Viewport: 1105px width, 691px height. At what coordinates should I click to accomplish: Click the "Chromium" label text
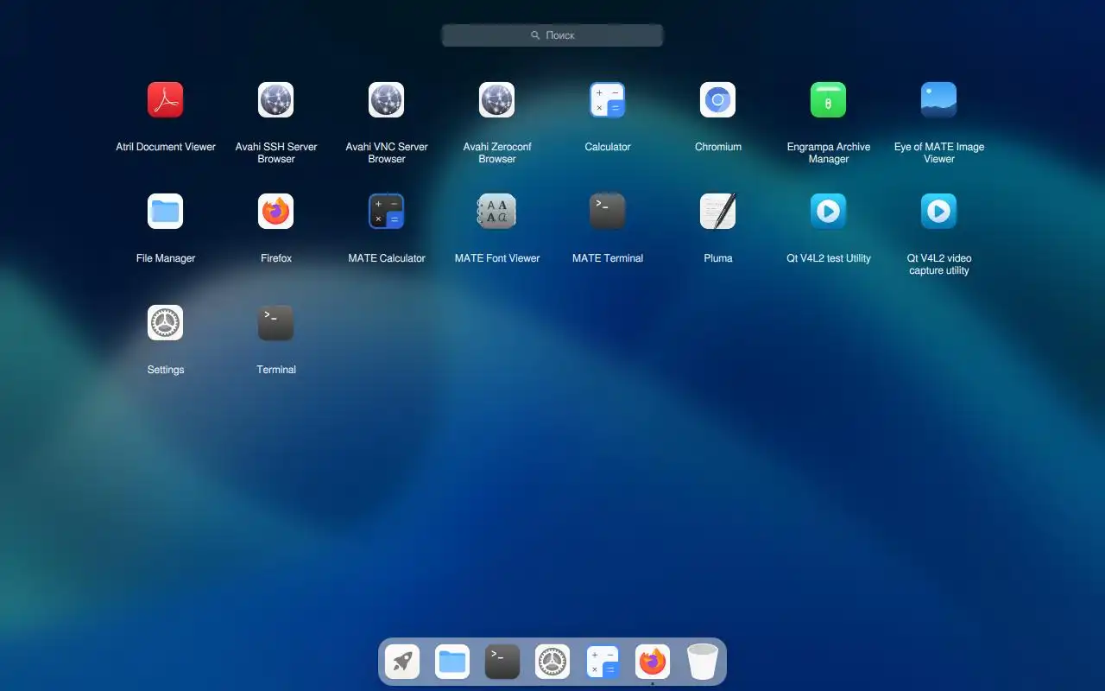pos(718,147)
